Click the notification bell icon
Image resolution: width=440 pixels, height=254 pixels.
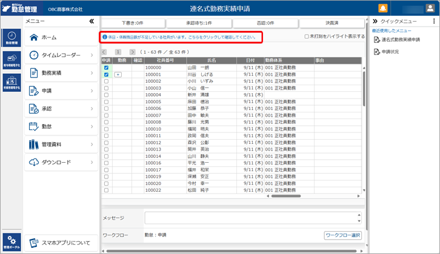click(383, 8)
